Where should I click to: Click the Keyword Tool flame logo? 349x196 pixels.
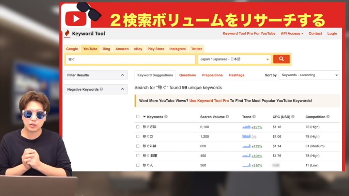67,34
